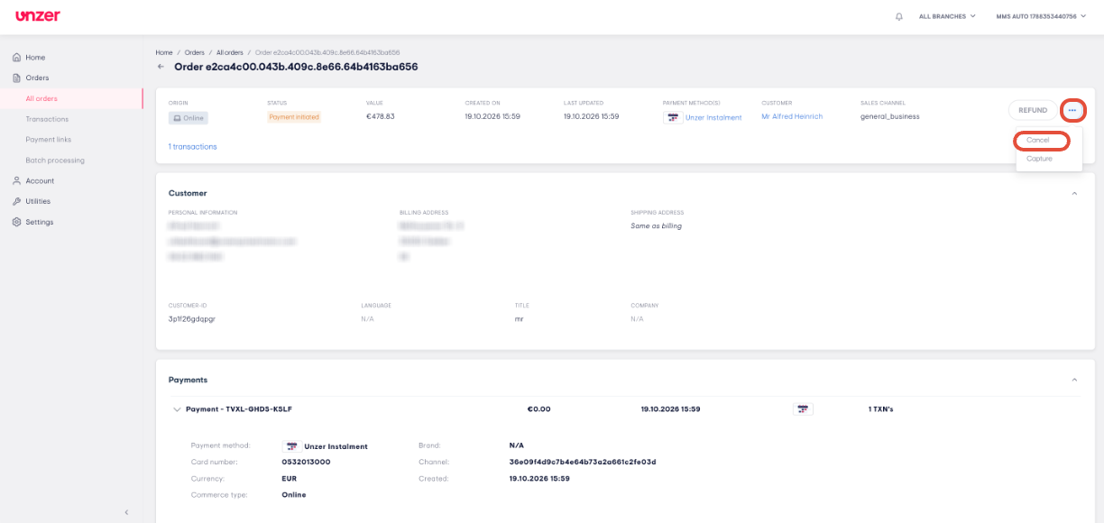Collapse Payment TVXL-GHDS-KSLF row
The height and width of the screenshot is (523, 1104).
(177, 409)
